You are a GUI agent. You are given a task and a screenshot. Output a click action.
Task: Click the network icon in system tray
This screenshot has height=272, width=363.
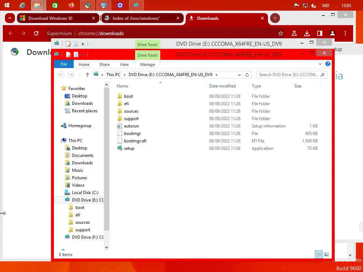305,6
